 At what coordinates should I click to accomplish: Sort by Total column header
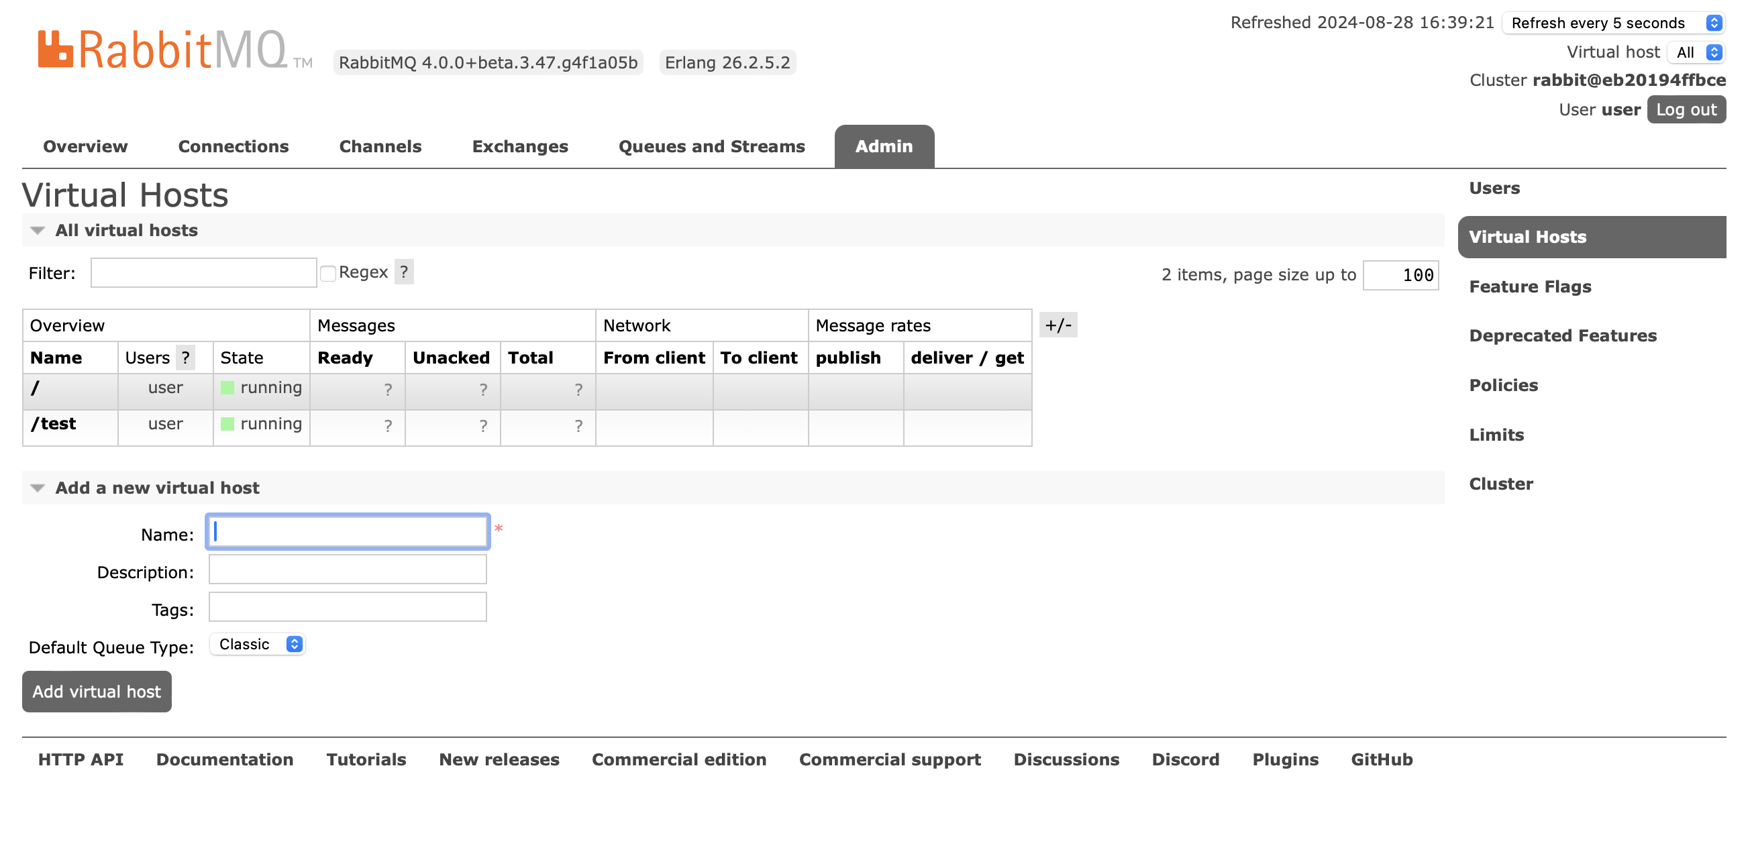pos(531,358)
